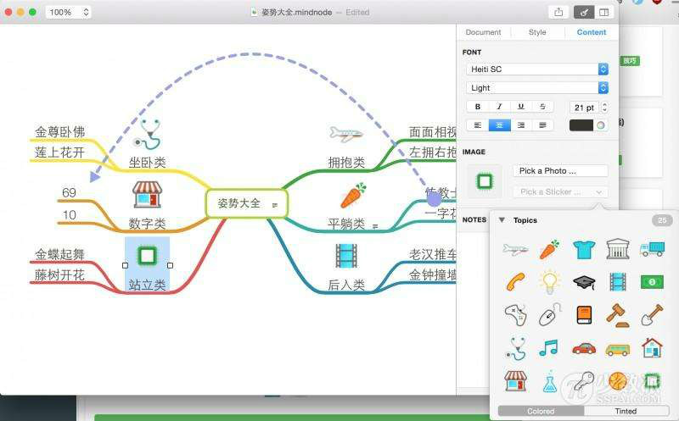Select the 后入类 branch node
679x421 pixels.
pyautogui.click(x=346, y=285)
